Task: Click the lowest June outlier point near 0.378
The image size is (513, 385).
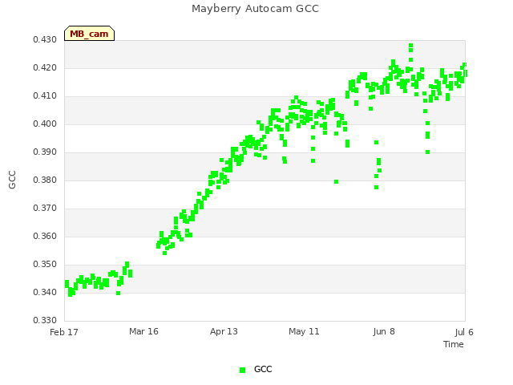Action: (x=376, y=187)
